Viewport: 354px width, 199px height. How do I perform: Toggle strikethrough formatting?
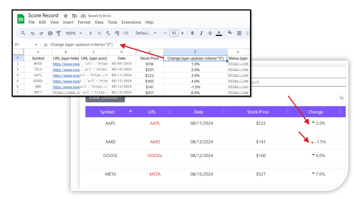(x=210, y=33)
